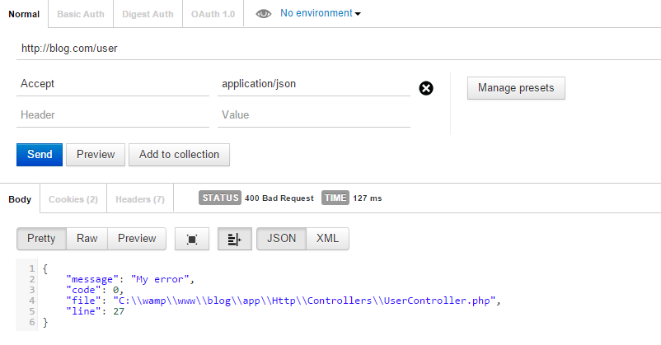
Task: Switch to the response Preview view
Action: pyautogui.click(x=137, y=239)
